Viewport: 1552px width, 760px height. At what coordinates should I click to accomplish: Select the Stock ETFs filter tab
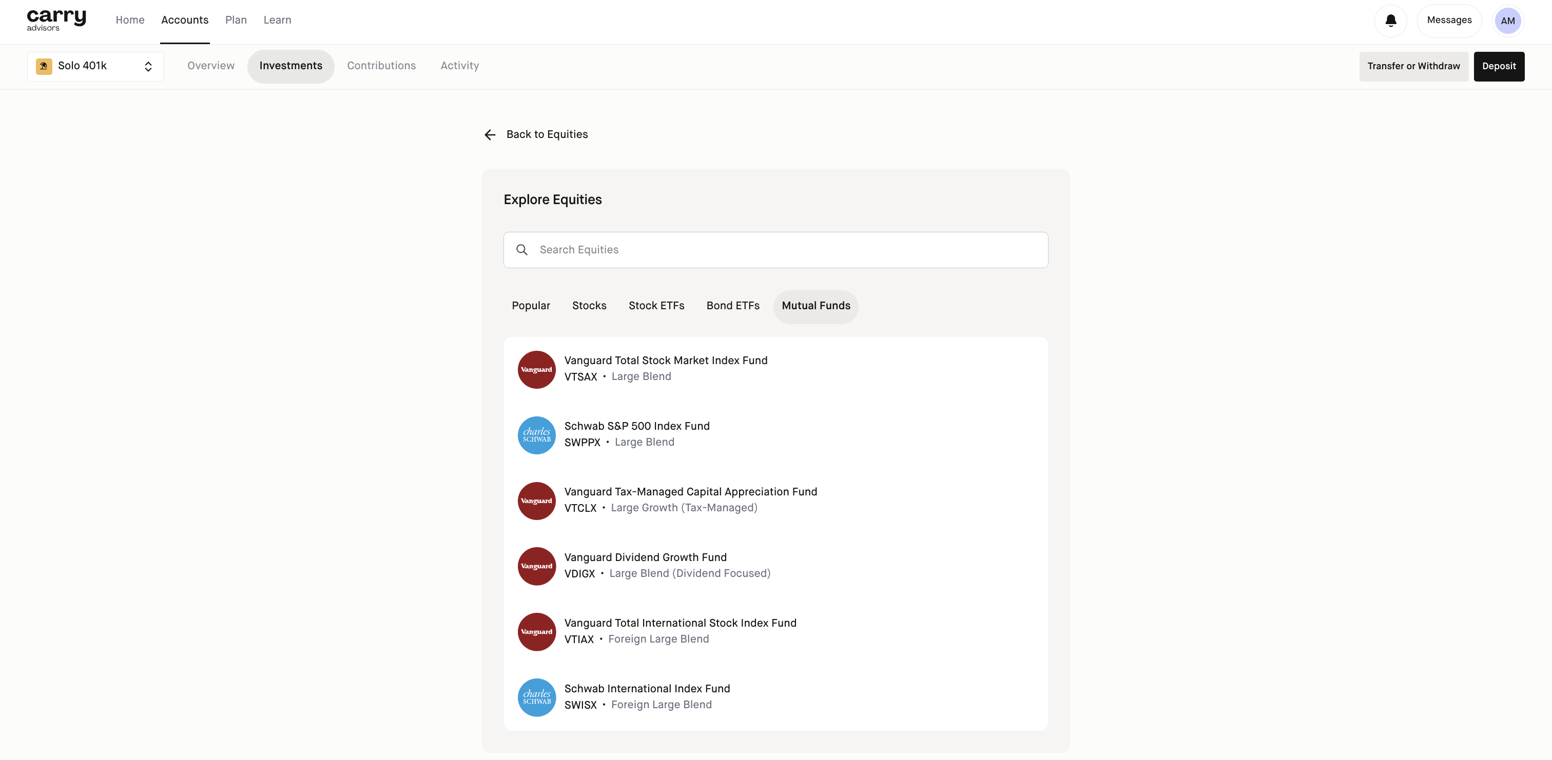point(656,306)
